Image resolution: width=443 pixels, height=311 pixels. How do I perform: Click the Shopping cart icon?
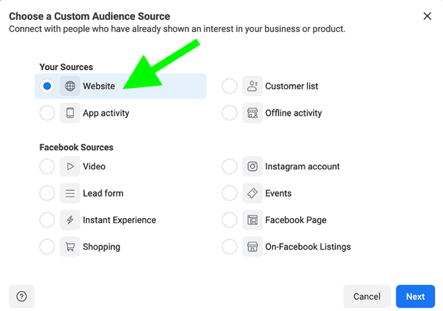(70, 247)
